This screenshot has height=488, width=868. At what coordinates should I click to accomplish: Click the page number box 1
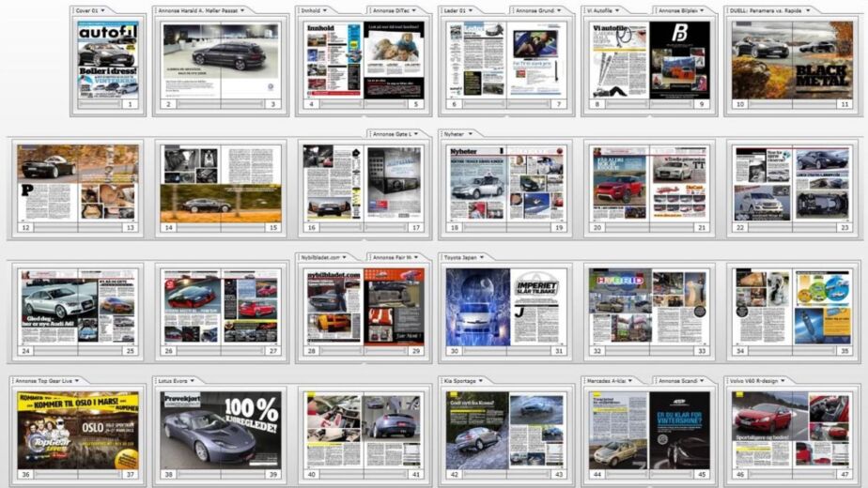click(x=131, y=104)
